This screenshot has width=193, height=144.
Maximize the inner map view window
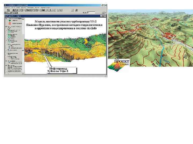point(103,16)
